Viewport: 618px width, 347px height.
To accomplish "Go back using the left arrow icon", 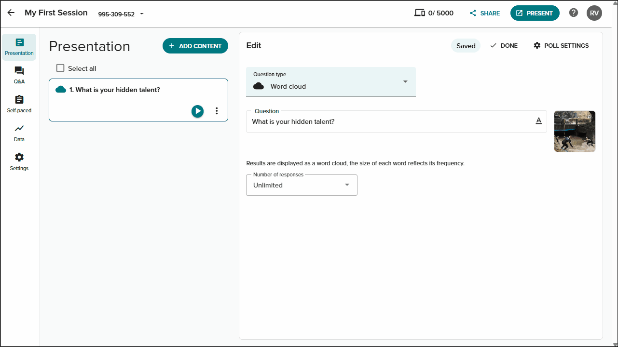I will click(11, 13).
